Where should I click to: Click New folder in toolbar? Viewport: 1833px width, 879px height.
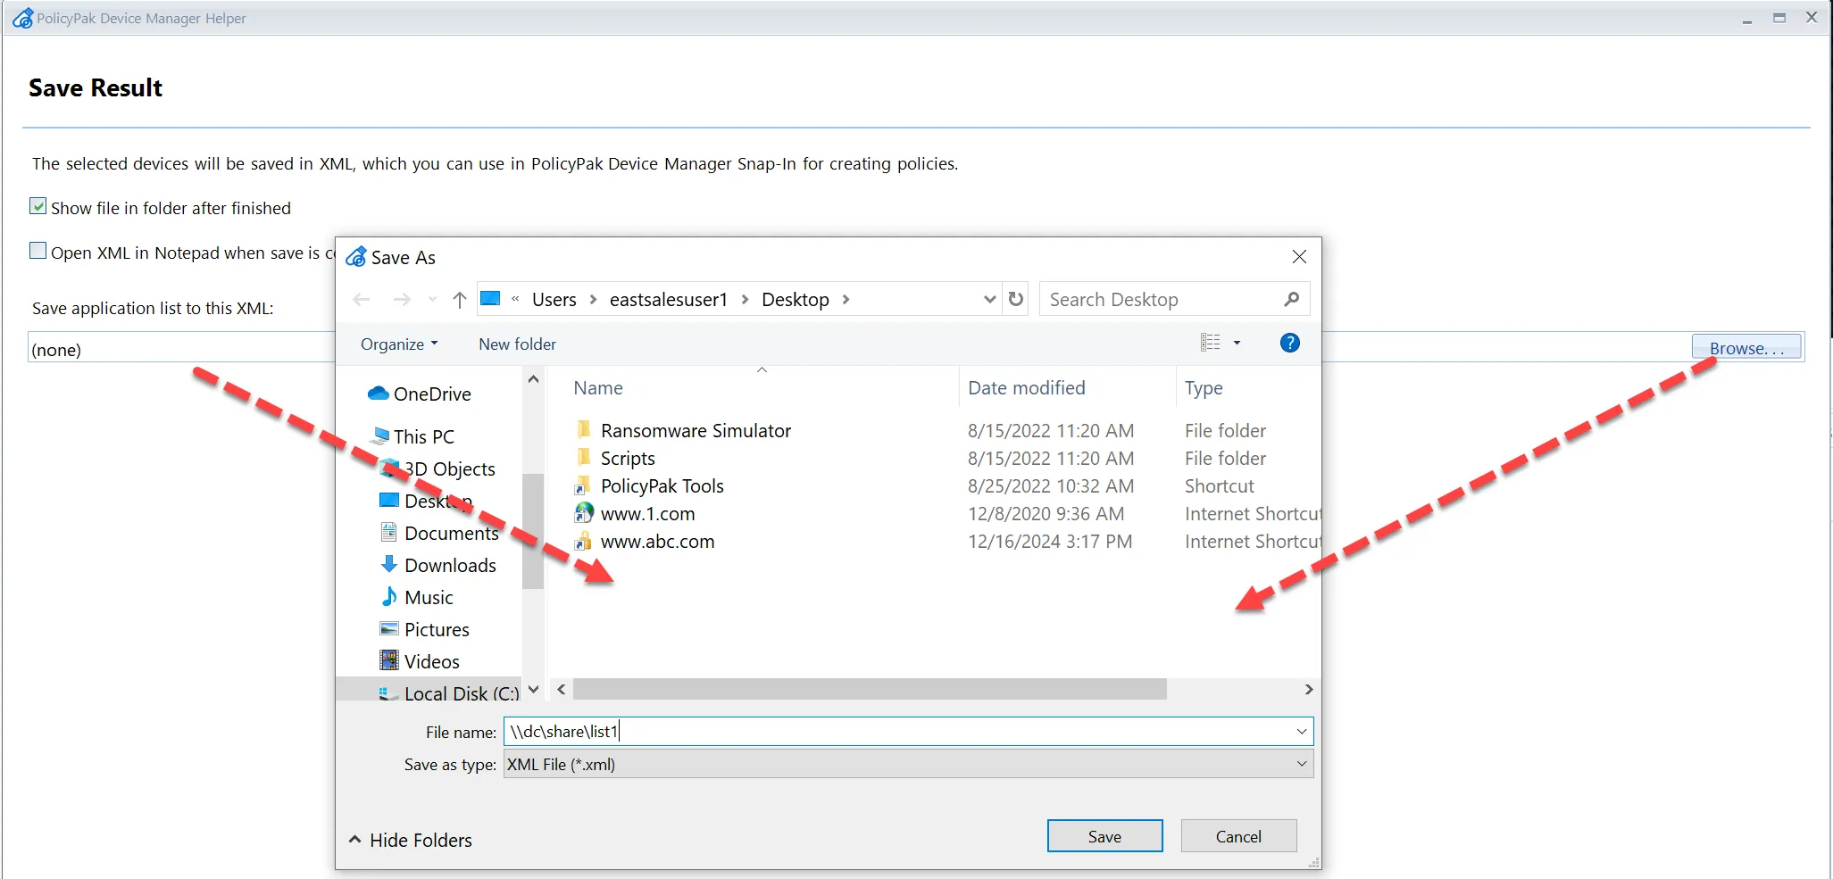tap(517, 344)
